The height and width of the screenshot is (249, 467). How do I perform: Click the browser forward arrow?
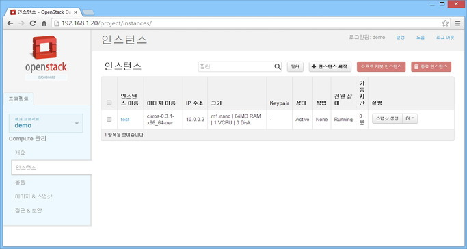(x=21, y=23)
